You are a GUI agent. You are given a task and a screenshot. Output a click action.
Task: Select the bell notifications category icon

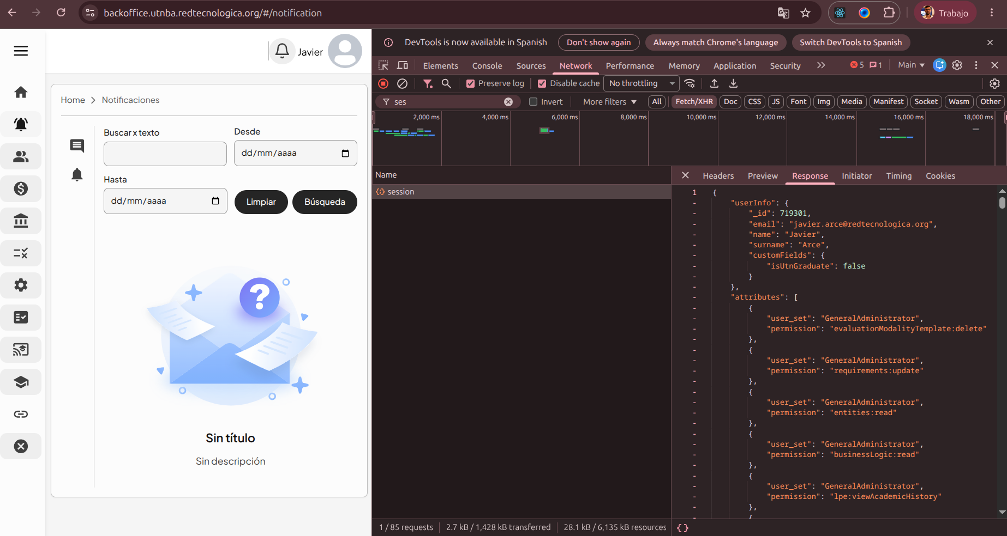point(77,175)
